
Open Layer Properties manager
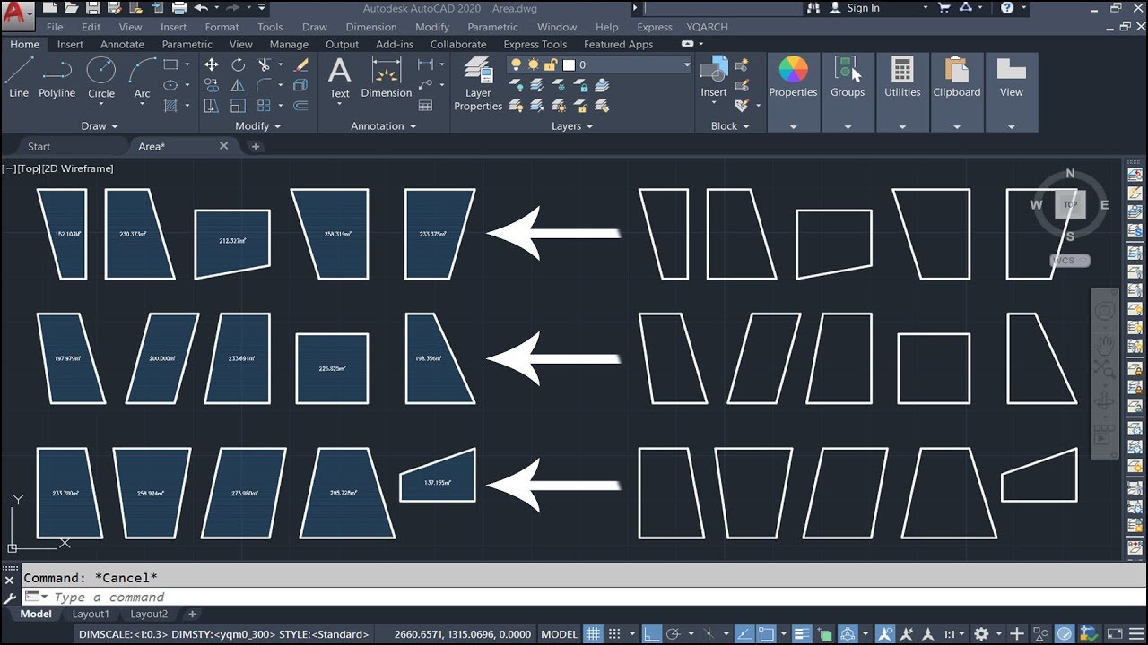478,84
